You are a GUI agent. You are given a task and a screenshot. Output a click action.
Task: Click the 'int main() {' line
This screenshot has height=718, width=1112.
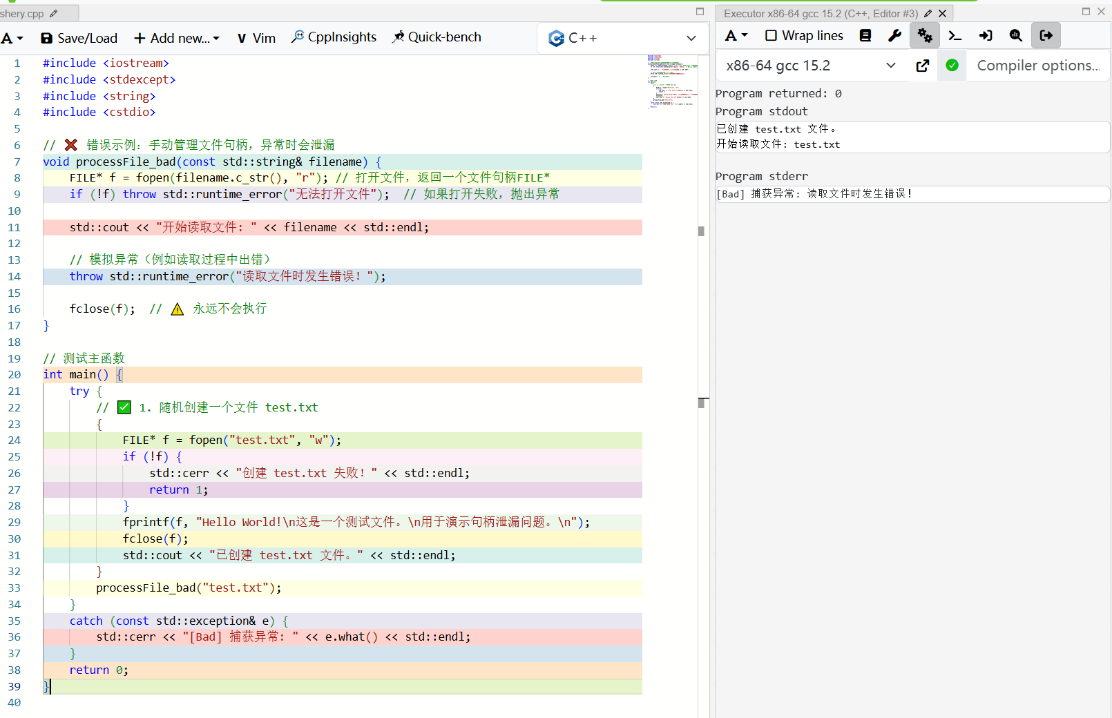[83, 374]
